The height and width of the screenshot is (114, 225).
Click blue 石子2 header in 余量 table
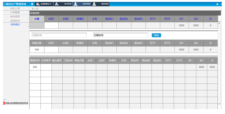point(167,19)
